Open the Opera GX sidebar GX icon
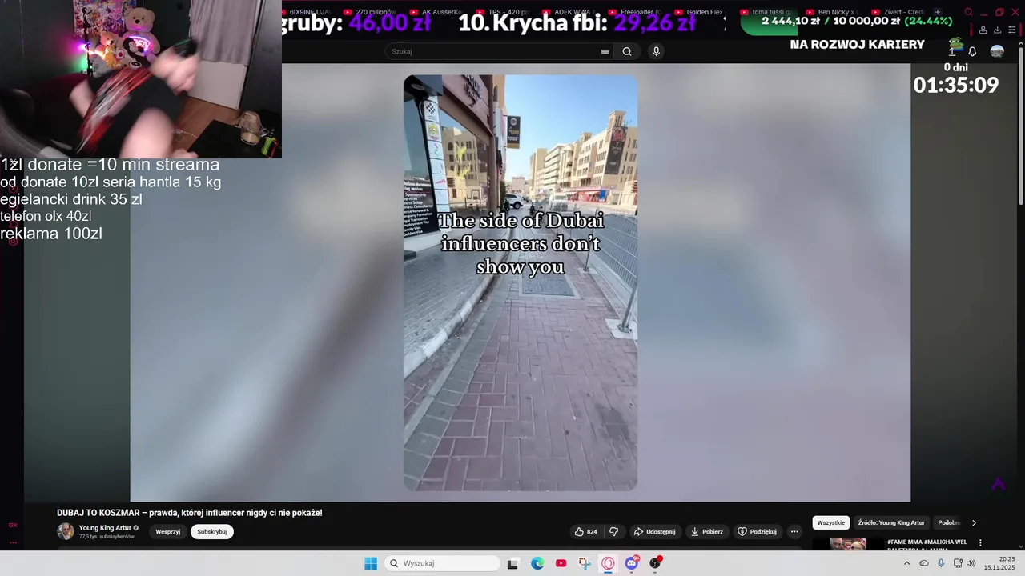This screenshot has width=1025, height=576. pos(13,525)
